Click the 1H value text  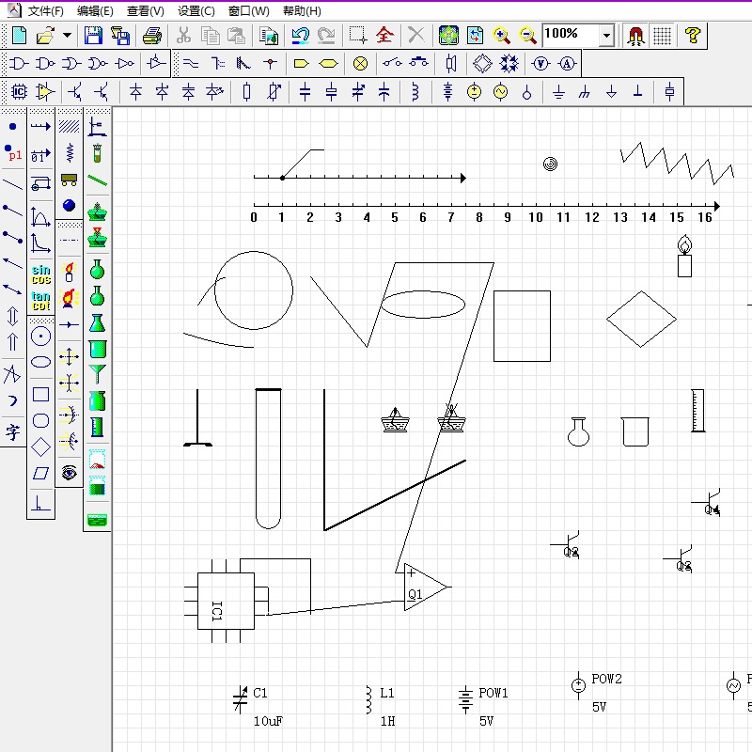pos(387,721)
